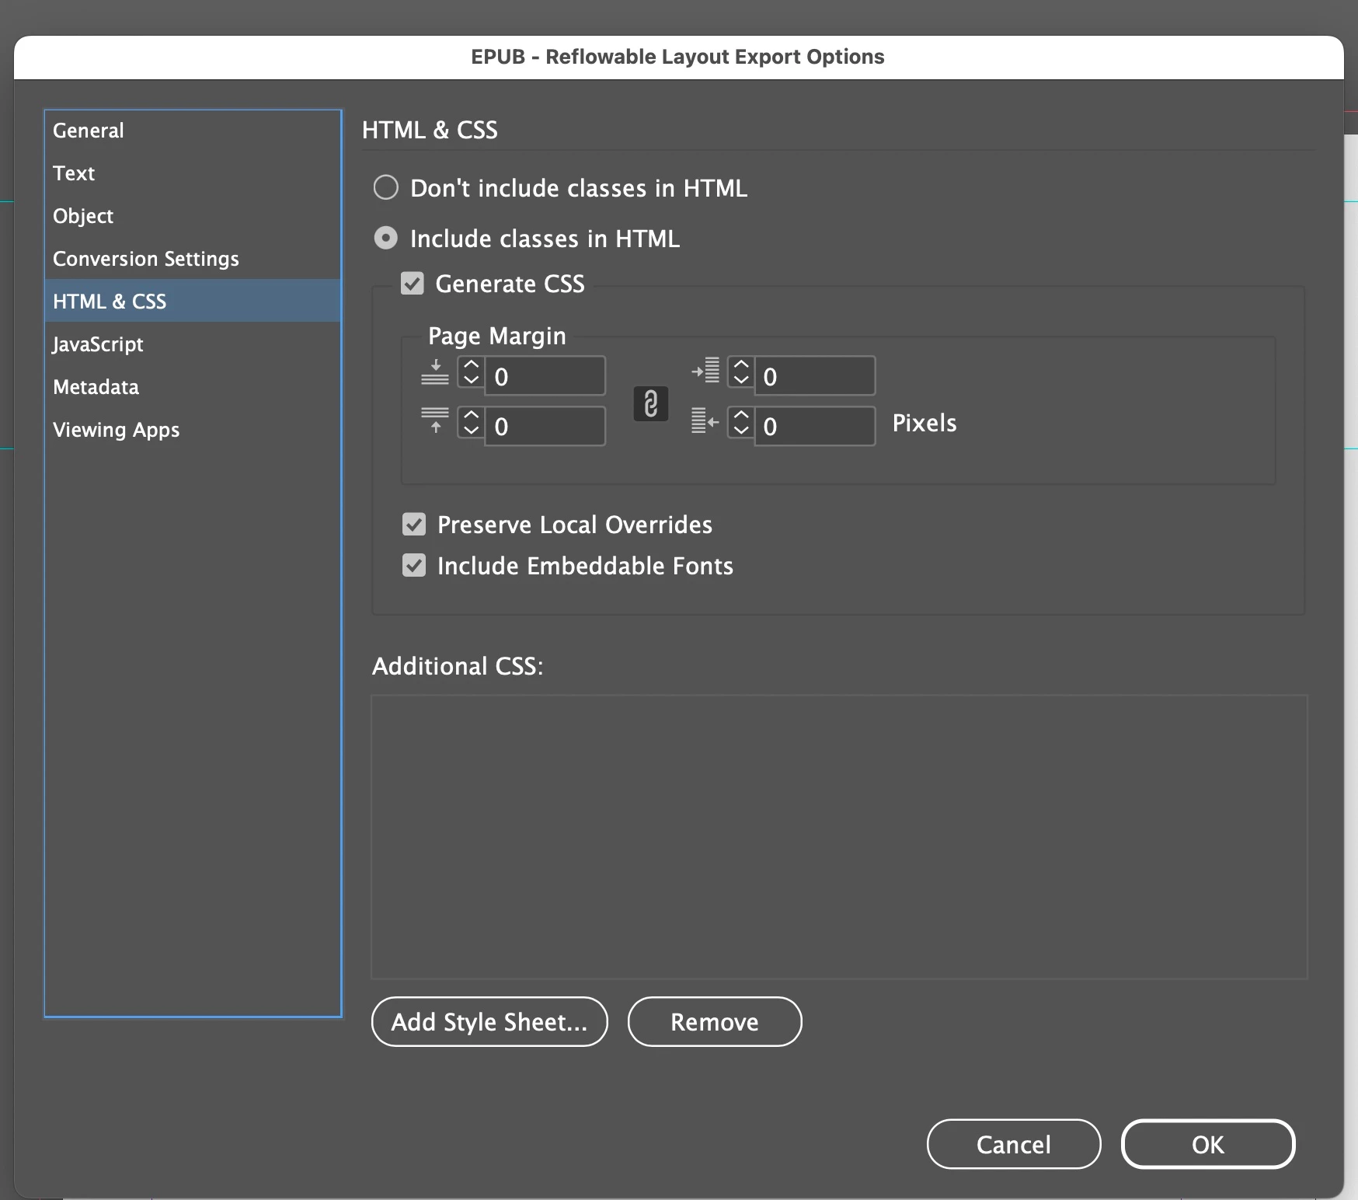The height and width of the screenshot is (1200, 1358).
Task: Increase bottom margin with up arrow
Action: (471, 414)
